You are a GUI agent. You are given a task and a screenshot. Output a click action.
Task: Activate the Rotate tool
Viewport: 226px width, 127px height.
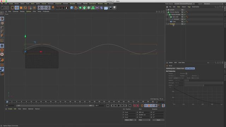(x=25, y=8)
